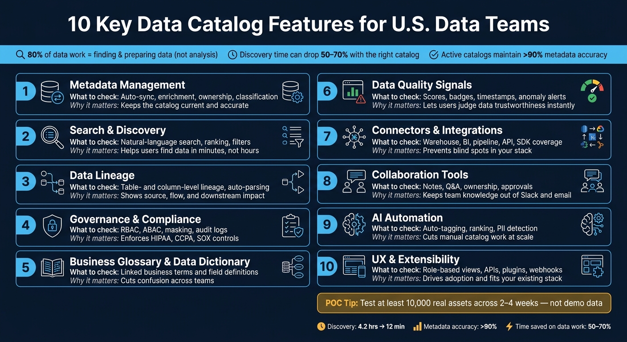The image size is (627, 342).
Task: Click the POC Tip banner about 10,000 real assets
Action: 464,303
